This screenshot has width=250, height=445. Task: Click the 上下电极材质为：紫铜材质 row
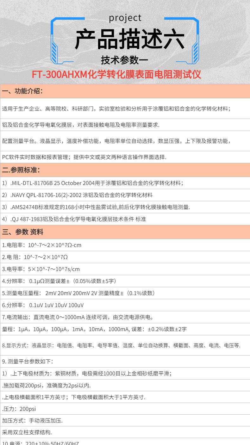(x=125, y=373)
